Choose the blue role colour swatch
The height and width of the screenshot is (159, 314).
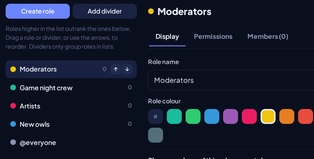pos(212,116)
